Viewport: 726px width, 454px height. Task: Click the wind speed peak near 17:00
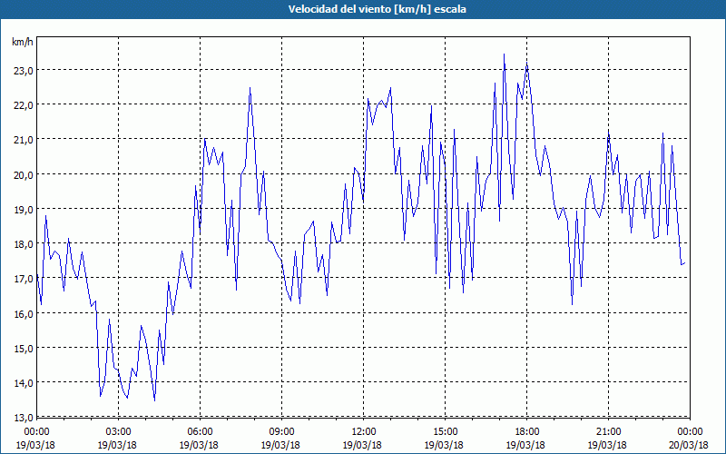pos(505,54)
